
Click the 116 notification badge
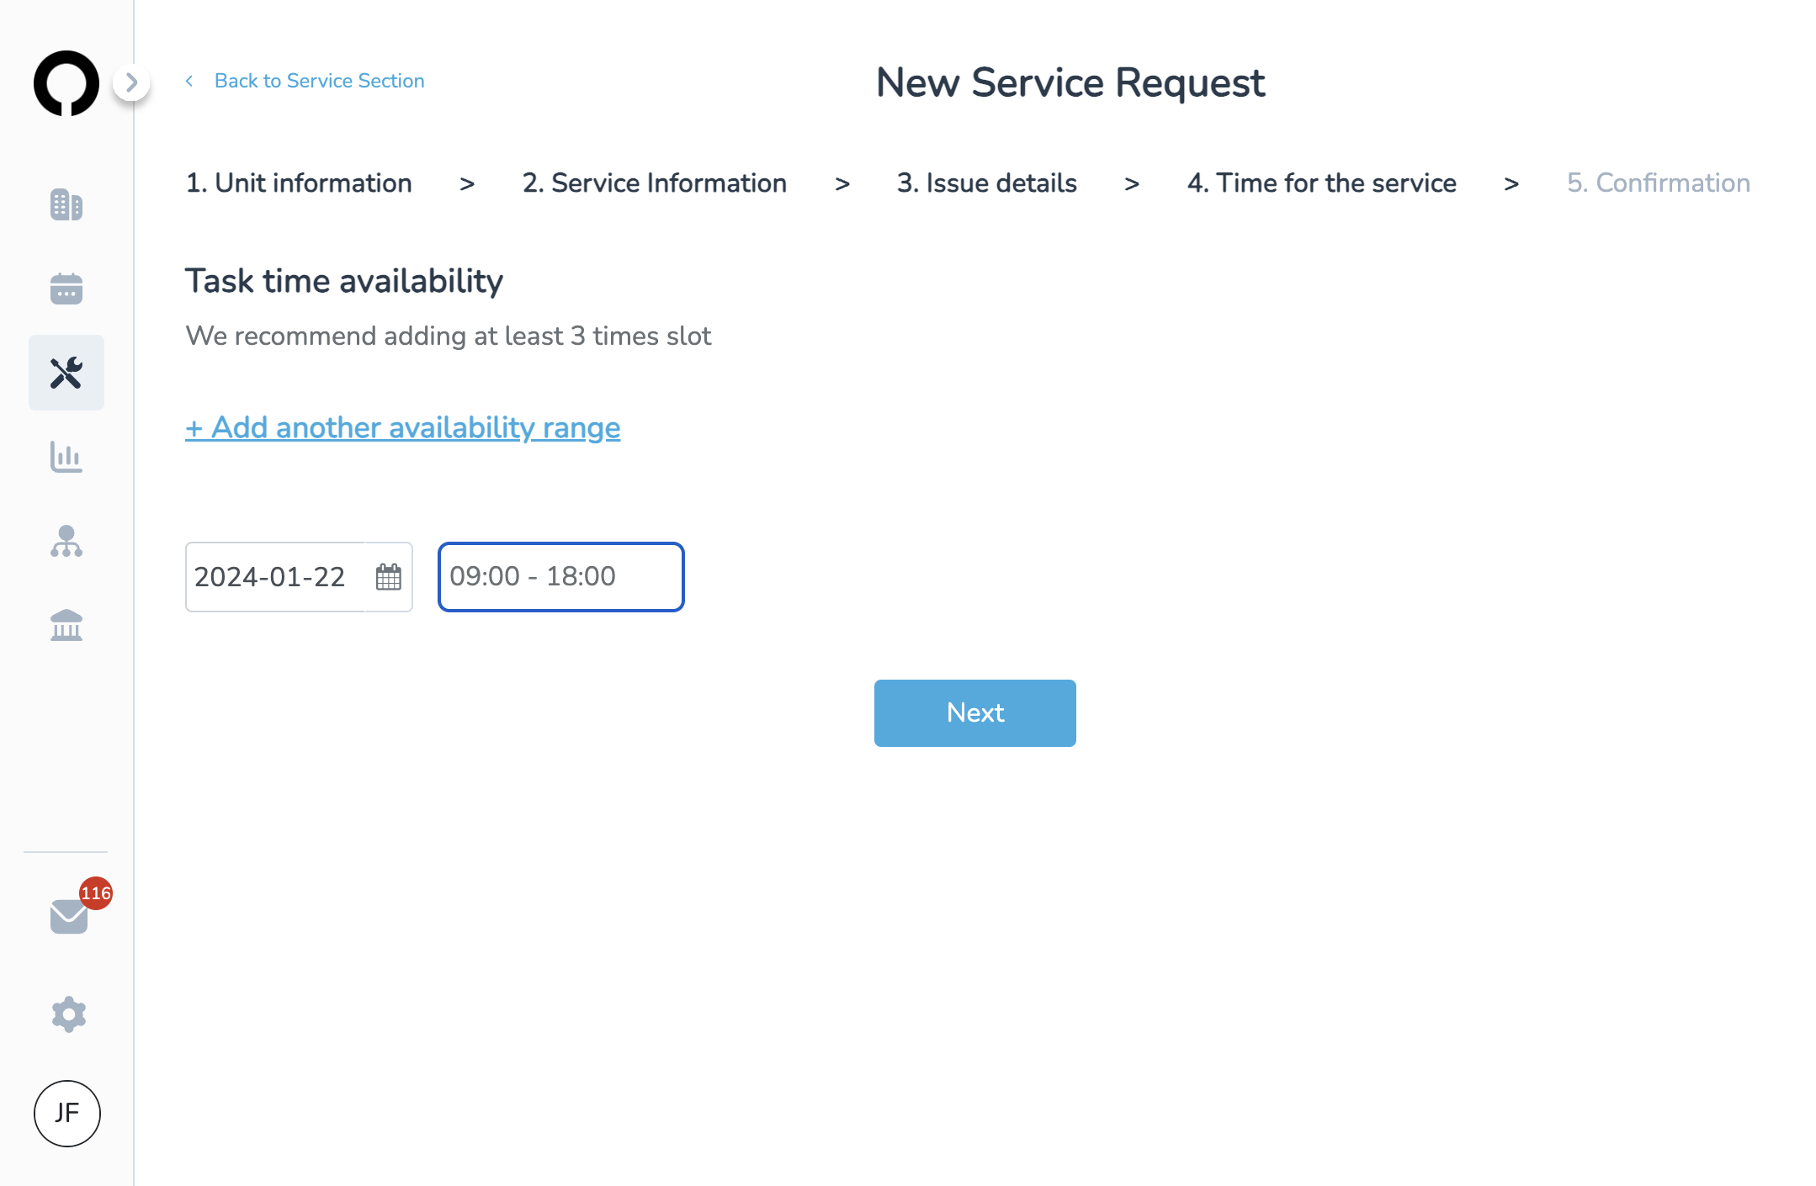point(96,893)
